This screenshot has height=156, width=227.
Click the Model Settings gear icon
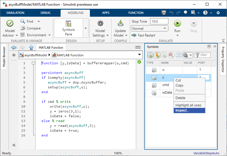[100, 23]
